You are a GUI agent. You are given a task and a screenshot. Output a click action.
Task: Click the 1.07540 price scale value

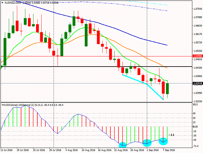click(198, 9)
